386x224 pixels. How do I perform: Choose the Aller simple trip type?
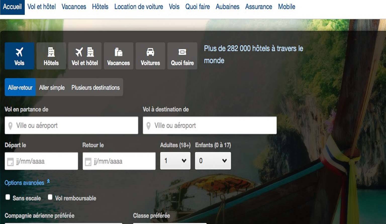52,87
